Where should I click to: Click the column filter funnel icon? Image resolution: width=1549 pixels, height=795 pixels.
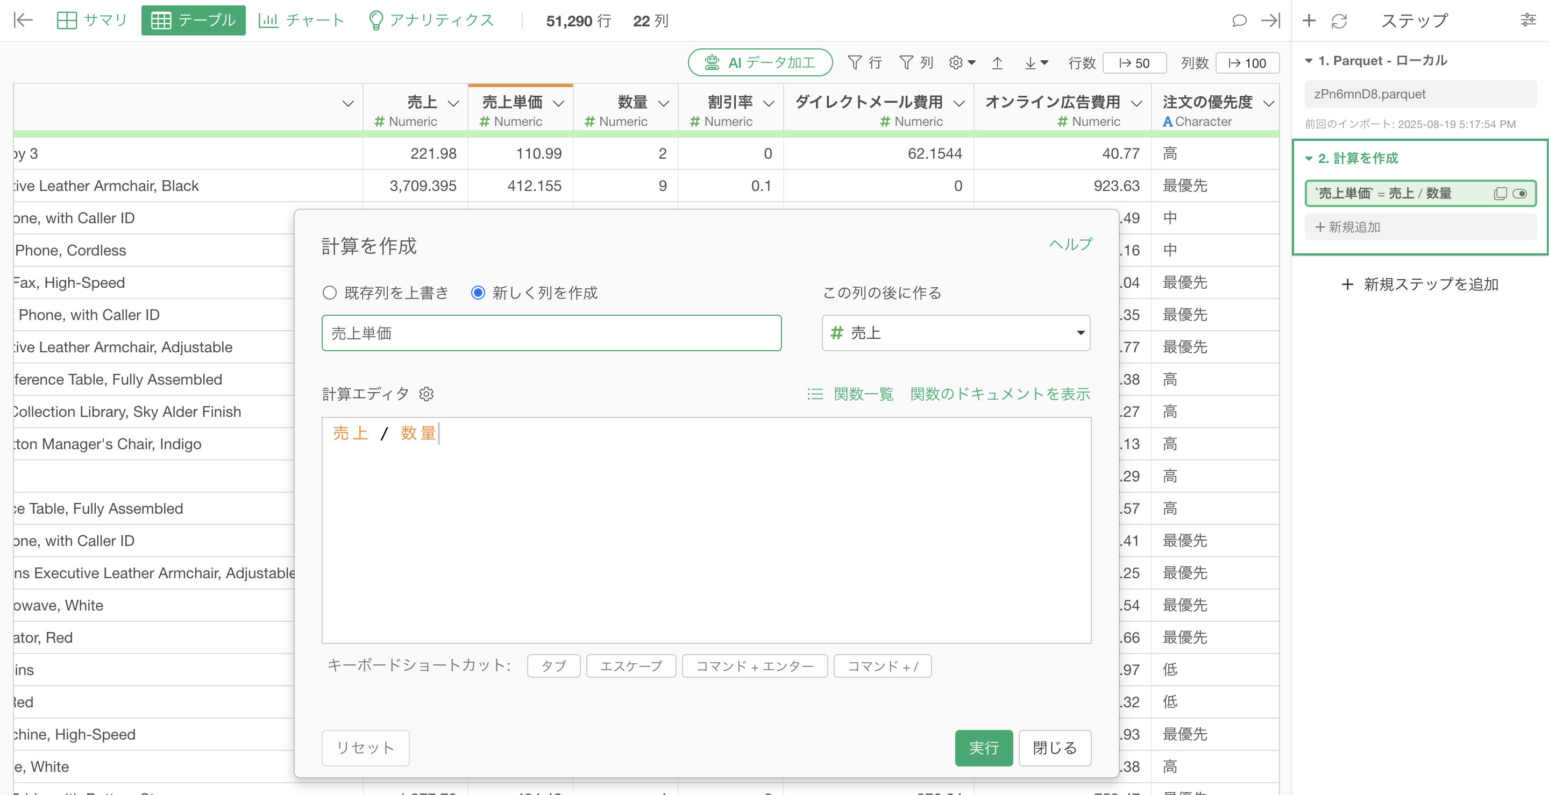tap(906, 62)
